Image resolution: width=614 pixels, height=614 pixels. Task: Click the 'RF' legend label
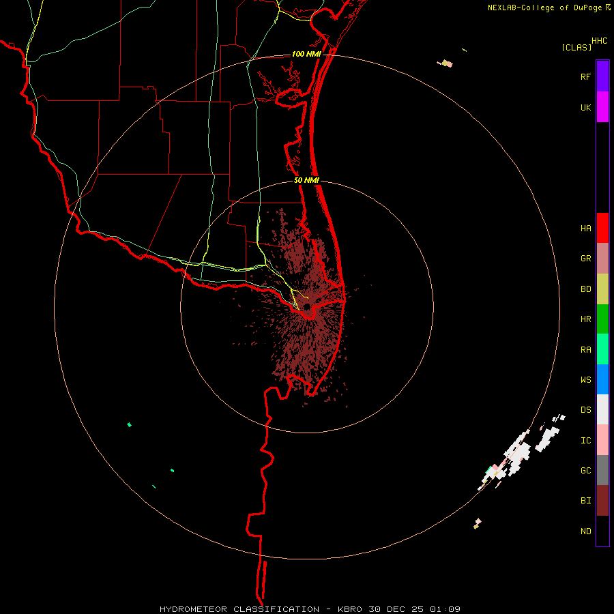pos(585,76)
